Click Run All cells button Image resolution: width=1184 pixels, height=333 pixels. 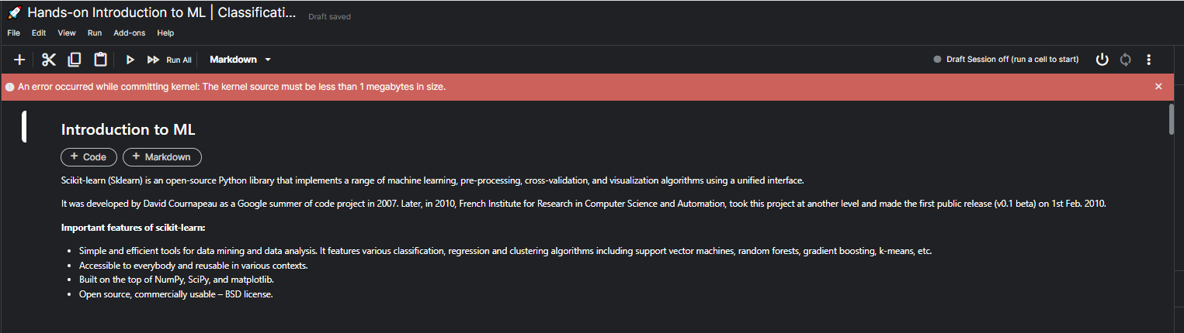(x=169, y=60)
